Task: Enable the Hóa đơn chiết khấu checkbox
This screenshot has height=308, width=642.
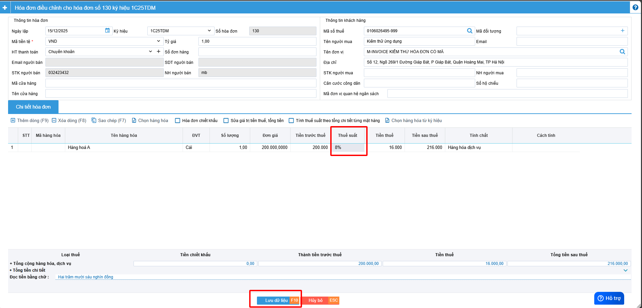Action: pos(178,121)
